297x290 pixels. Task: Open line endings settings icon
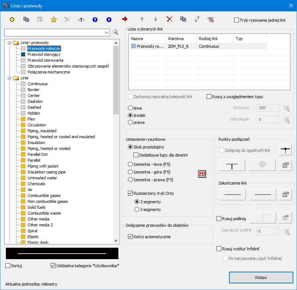pos(285,194)
